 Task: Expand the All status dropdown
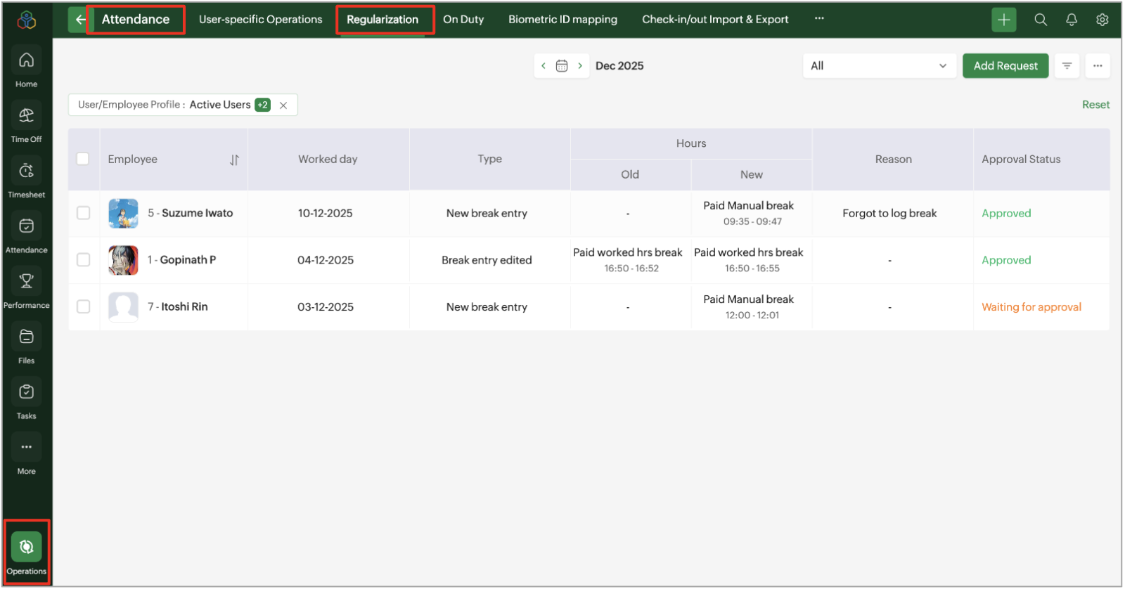point(879,66)
